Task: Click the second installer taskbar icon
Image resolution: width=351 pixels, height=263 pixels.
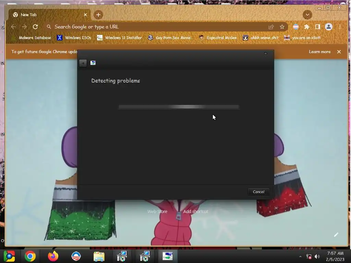Action: point(145,256)
